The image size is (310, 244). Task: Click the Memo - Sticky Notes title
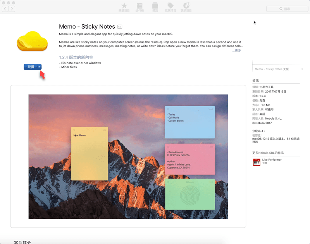tap(87, 26)
